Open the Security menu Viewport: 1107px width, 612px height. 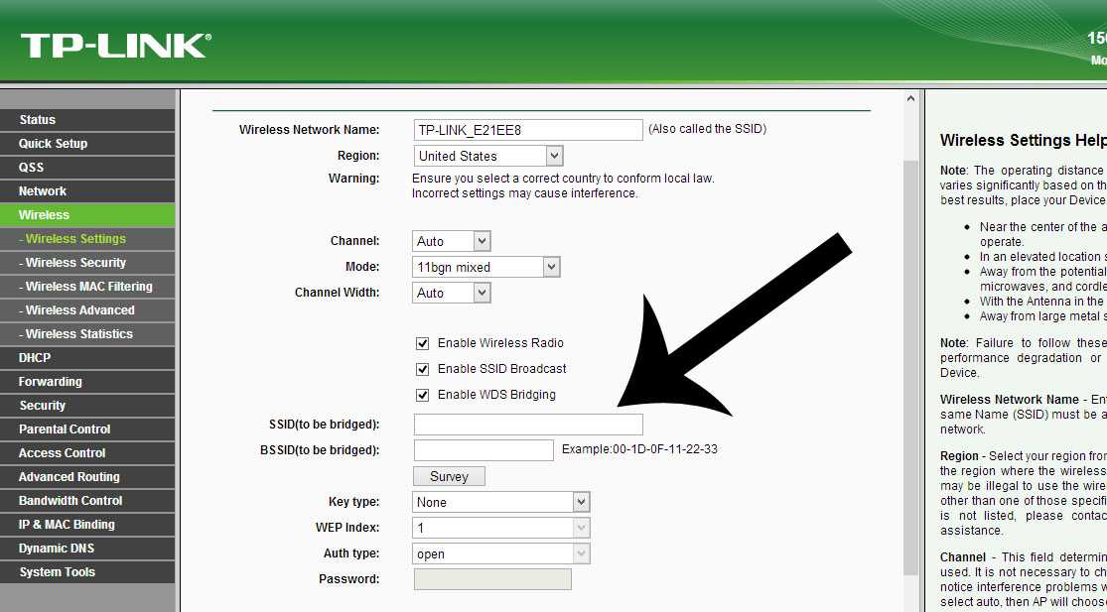[86, 406]
